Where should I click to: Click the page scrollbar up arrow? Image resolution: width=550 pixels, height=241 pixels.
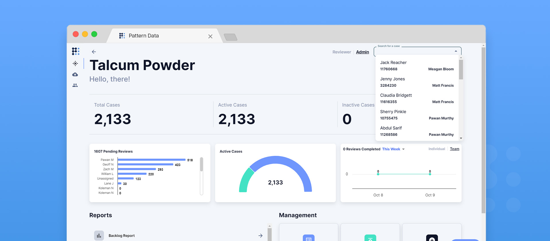(484, 45)
